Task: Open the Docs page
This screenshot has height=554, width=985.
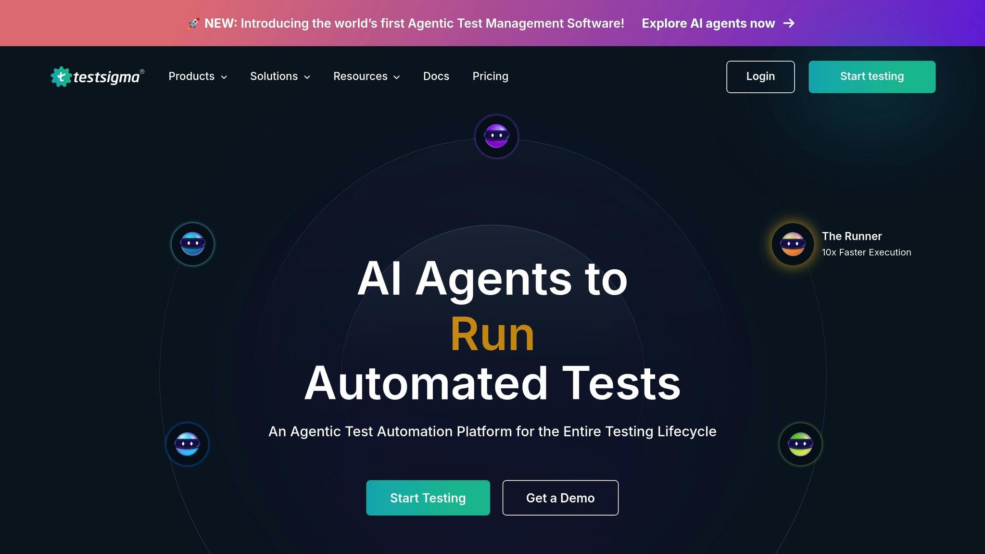Action: [x=436, y=76]
